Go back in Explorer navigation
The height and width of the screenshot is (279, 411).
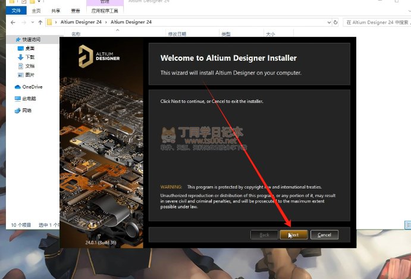[13, 22]
